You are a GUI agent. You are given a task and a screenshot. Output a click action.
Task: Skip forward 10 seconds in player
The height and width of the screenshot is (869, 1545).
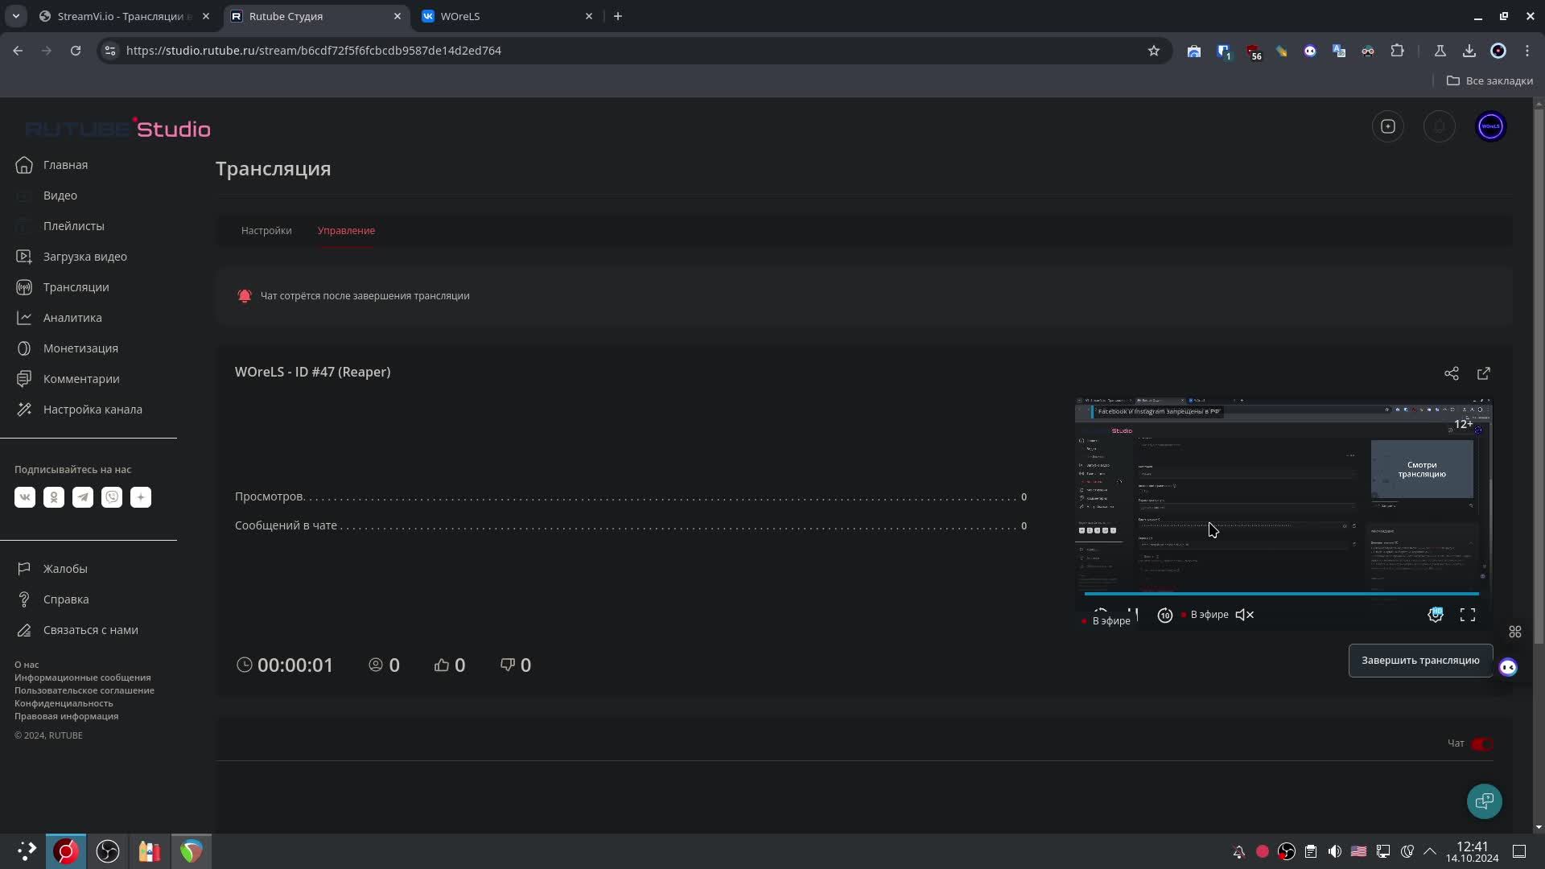(1164, 615)
